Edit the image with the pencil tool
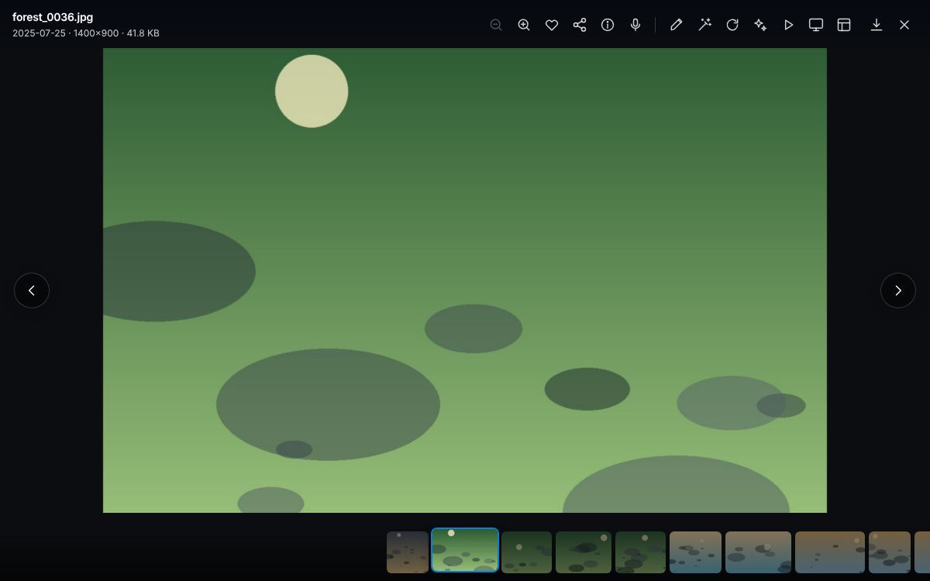930x581 pixels. click(677, 25)
